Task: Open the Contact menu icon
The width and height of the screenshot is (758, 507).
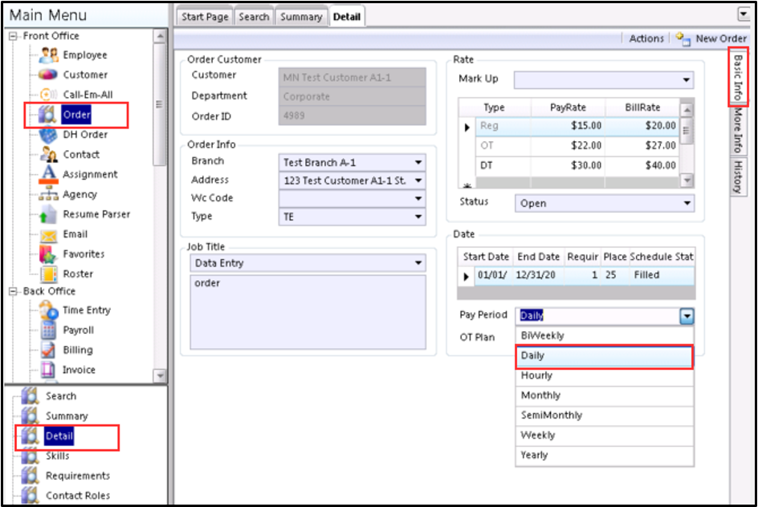Action: click(48, 155)
